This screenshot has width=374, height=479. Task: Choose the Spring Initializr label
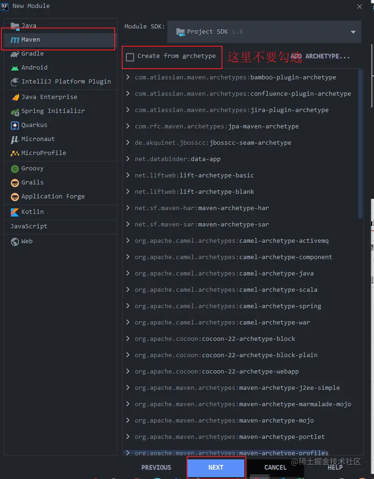(x=53, y=111)
